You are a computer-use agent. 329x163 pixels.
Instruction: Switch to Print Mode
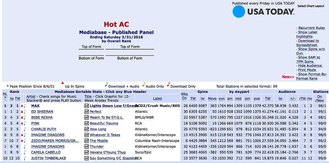click(307, 70)
